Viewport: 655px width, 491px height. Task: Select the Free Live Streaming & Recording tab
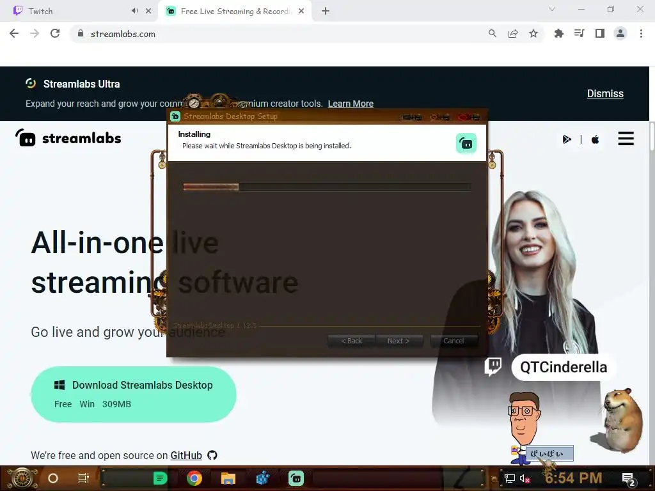point(234,12)
